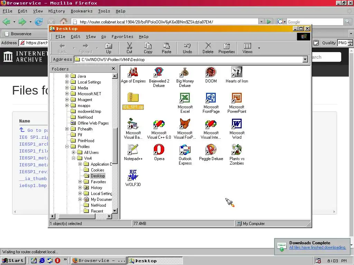Collapse the Profiles folder node
This screenshot has width=354, height=265.
(67, 146)
